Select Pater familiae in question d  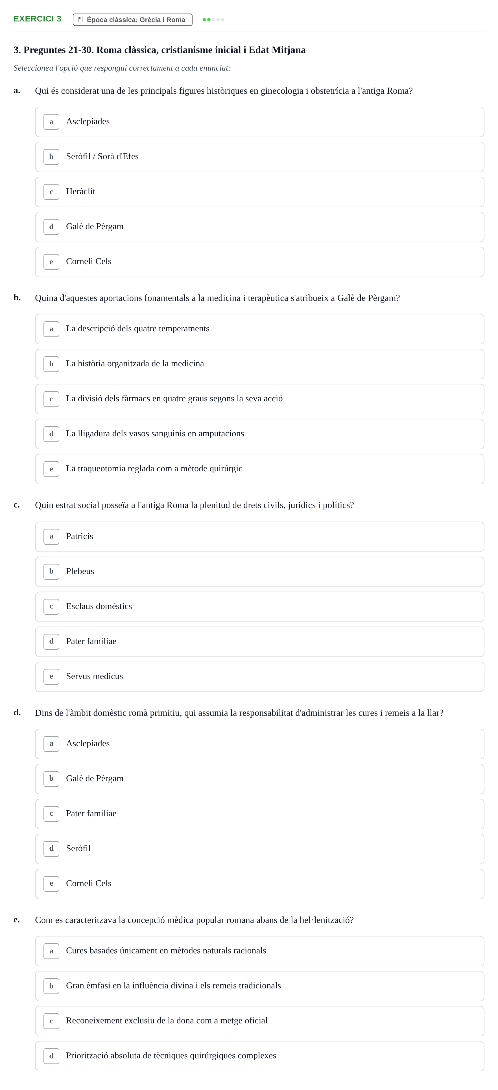coord(259,814)
